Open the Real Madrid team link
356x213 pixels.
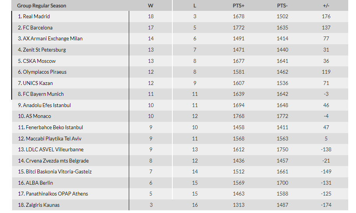[36, 17]
